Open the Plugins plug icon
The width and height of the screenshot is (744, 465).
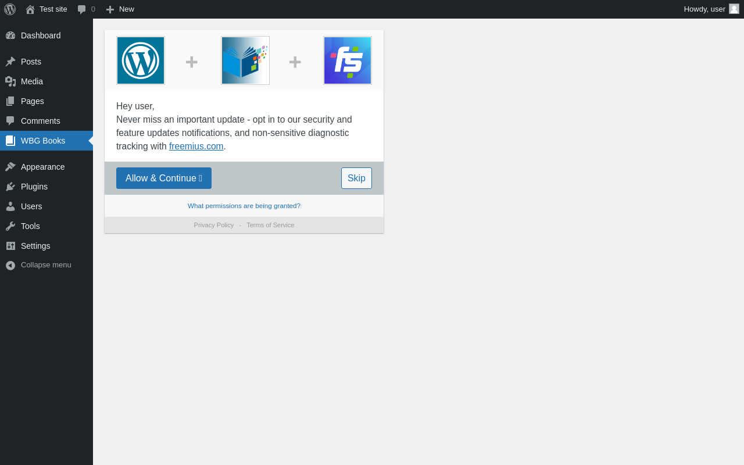(x=10, y=187)
